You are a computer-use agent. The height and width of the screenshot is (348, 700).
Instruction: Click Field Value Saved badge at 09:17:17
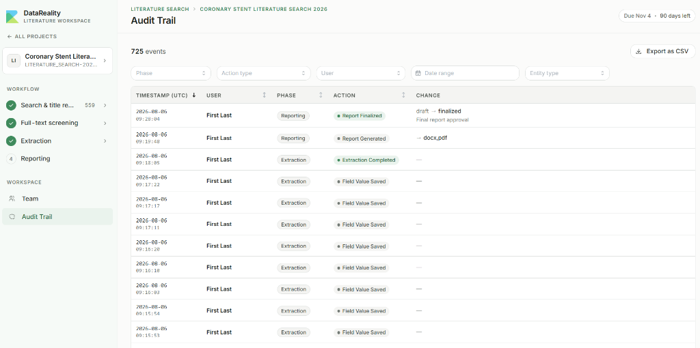point(361,203)
